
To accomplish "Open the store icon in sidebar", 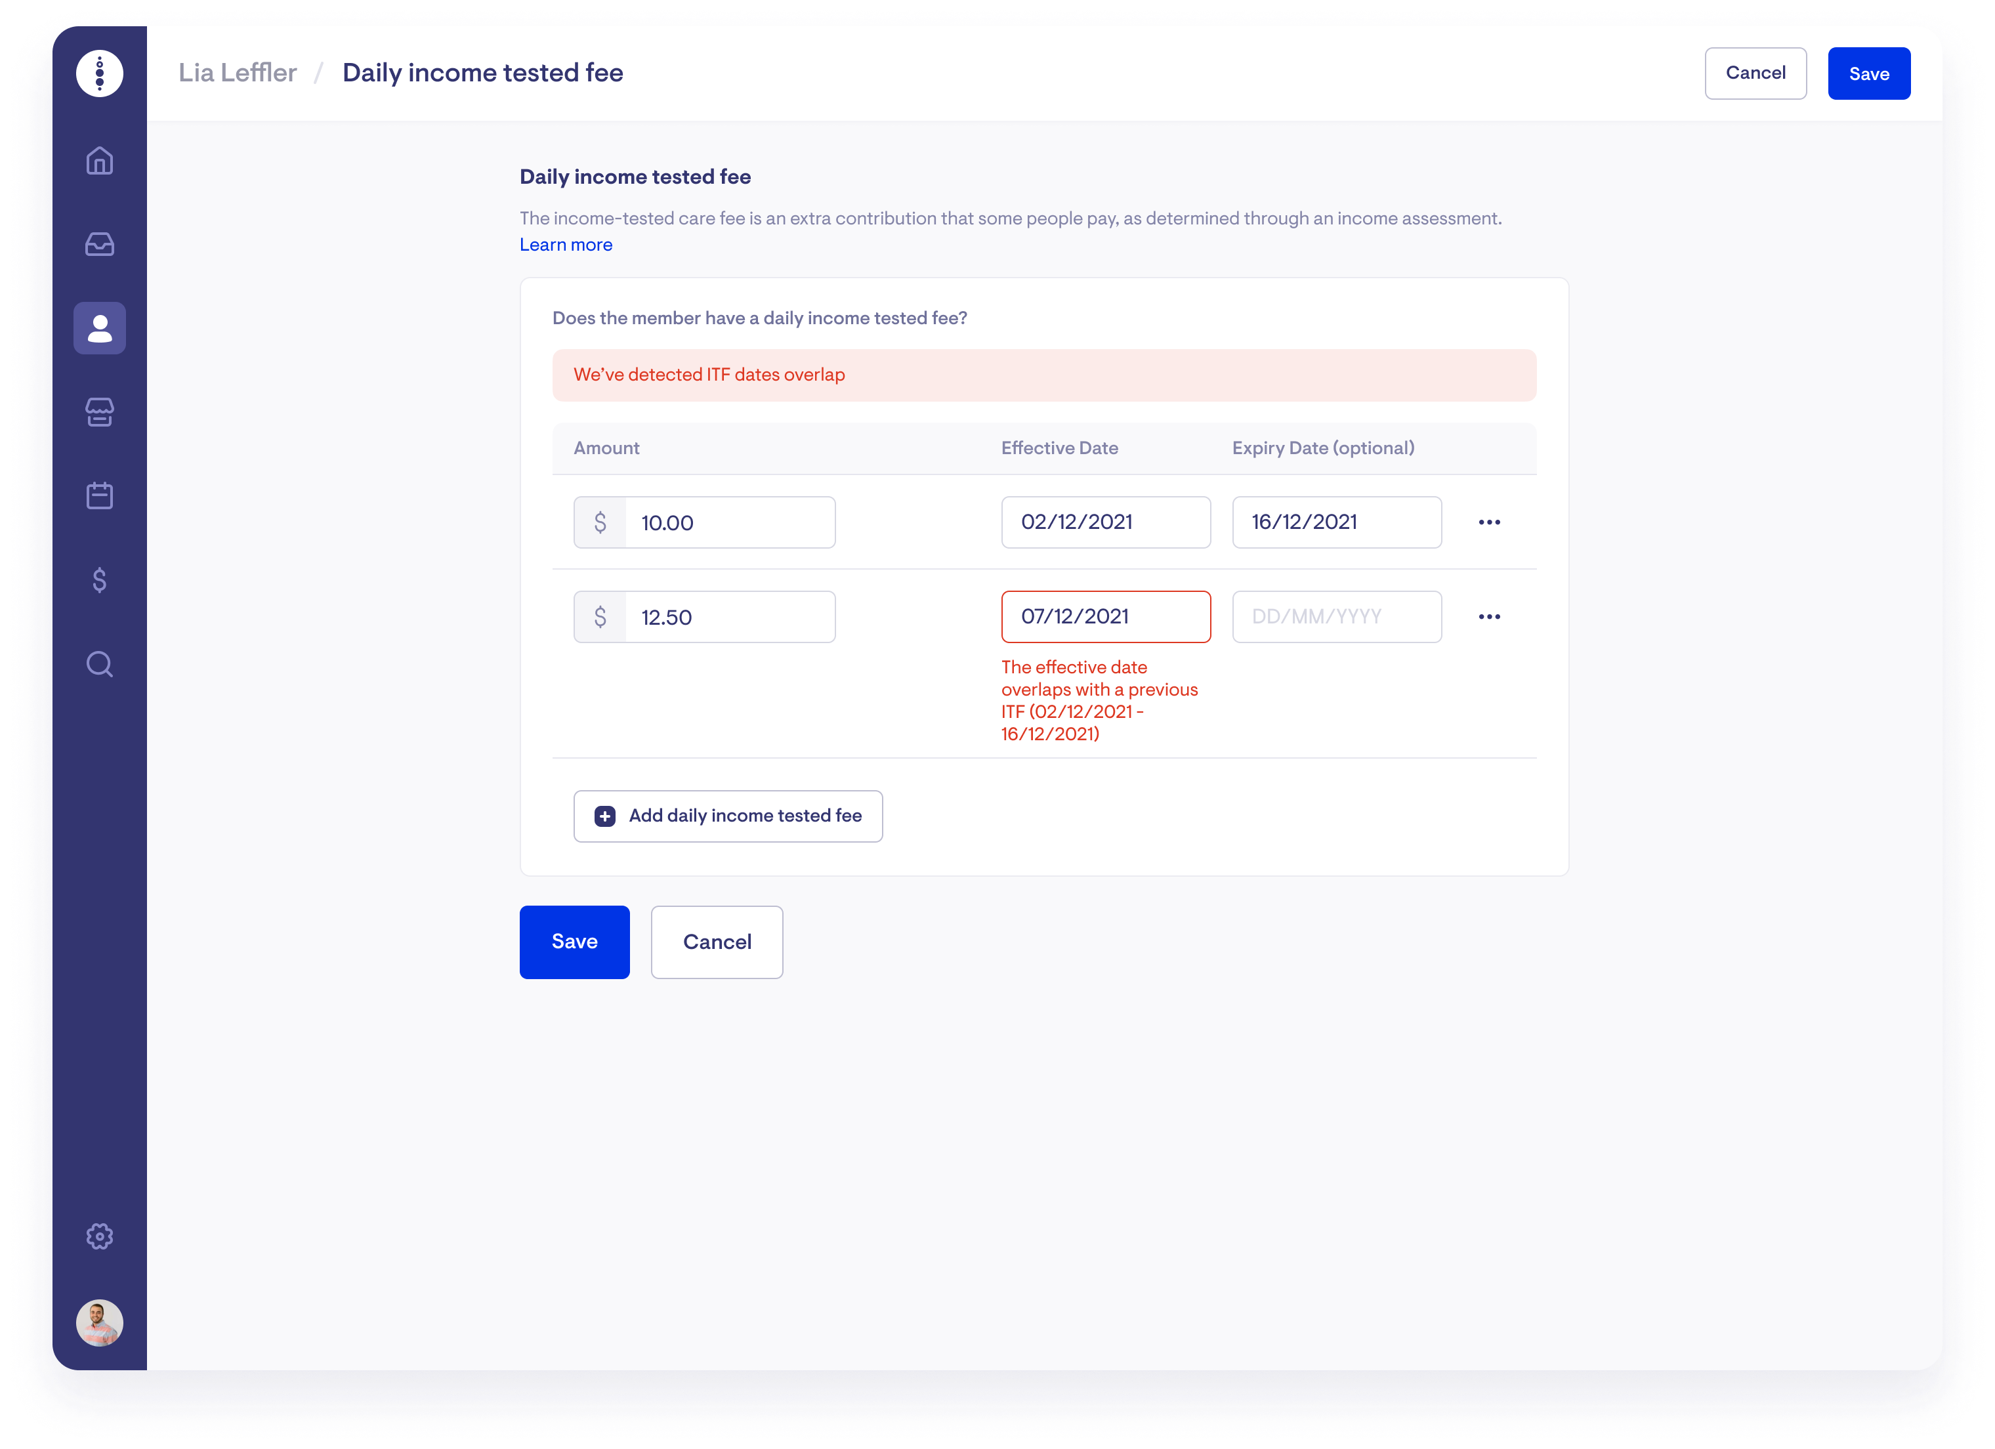I will [x=99, y=411].
